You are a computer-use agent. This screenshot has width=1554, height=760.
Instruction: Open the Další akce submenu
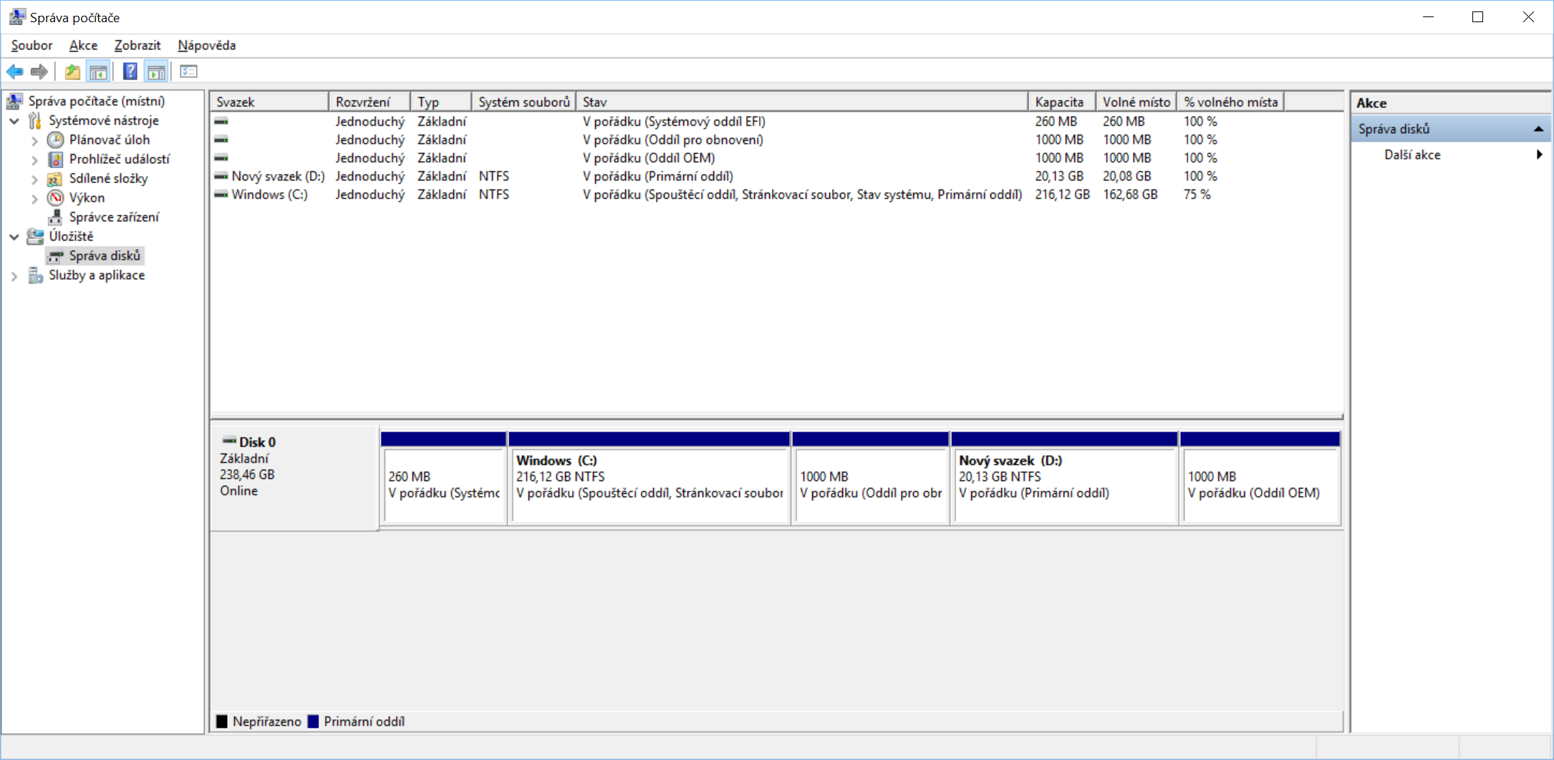point(1540,155)
